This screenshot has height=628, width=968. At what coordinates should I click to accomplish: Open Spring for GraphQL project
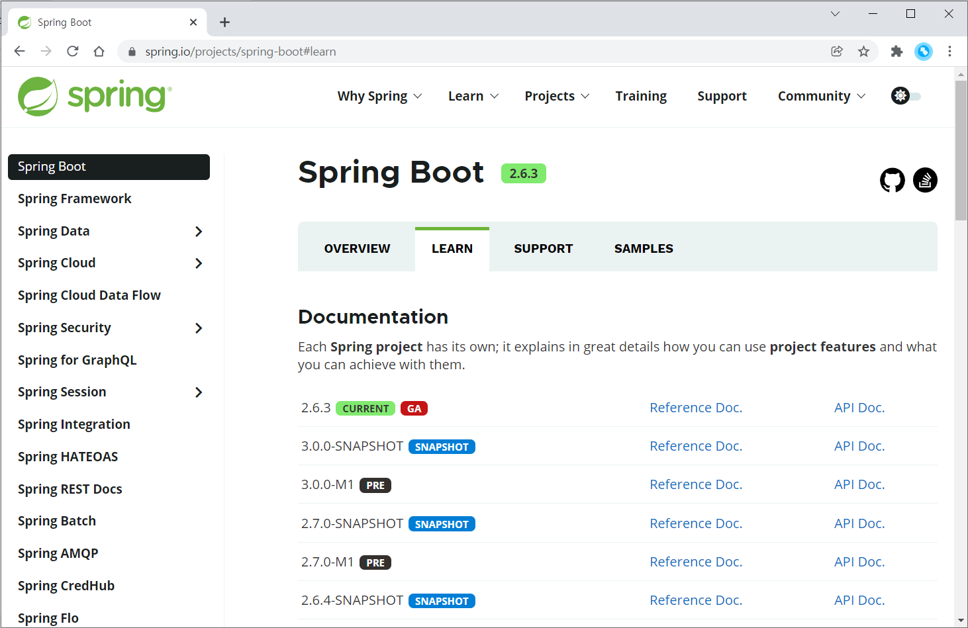pyautogui.click(x=77, y=360)
